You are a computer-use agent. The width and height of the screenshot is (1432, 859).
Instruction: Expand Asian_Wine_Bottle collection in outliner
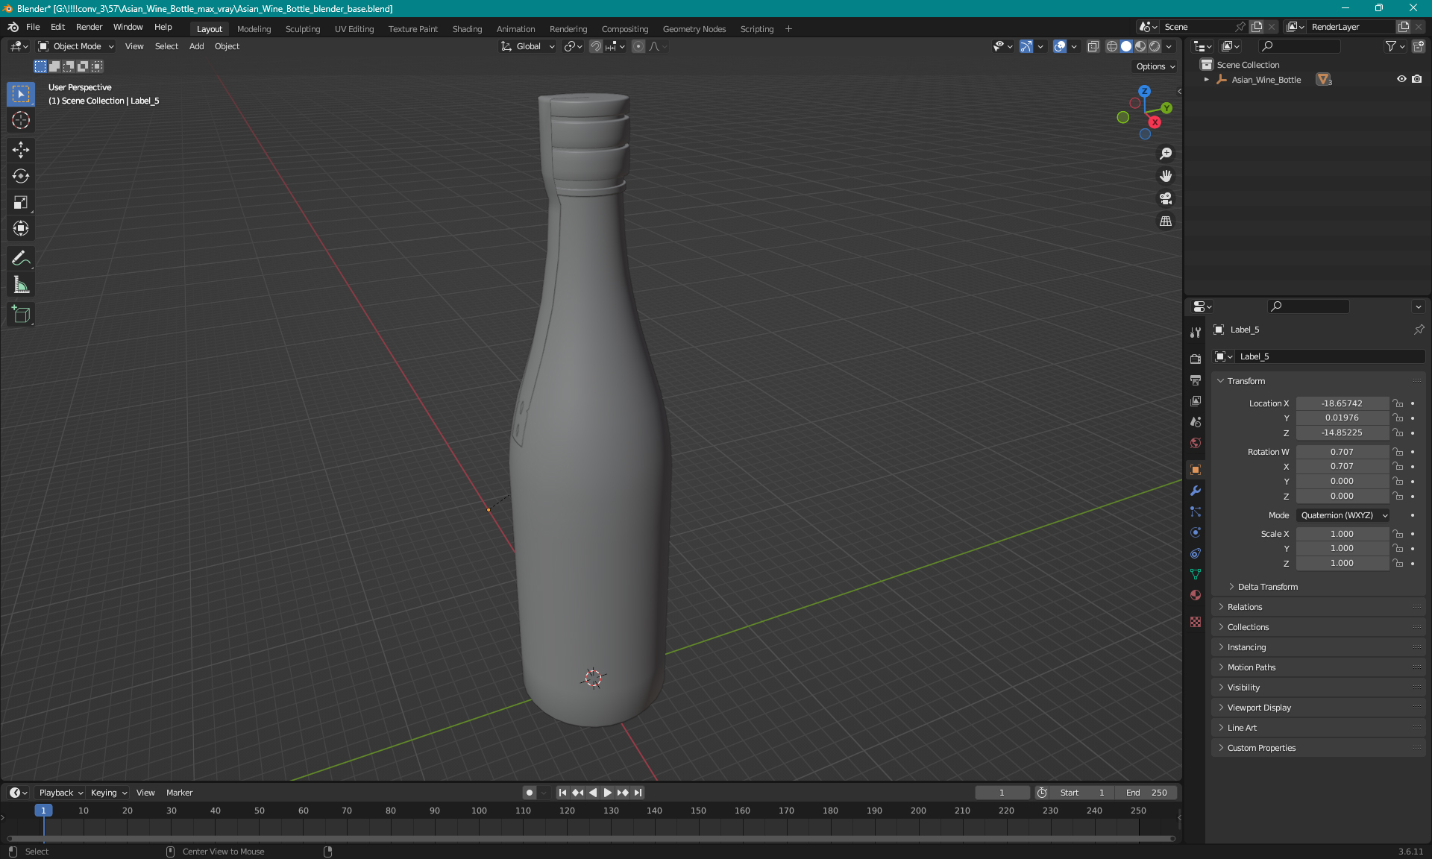(x=1206, y=80)
